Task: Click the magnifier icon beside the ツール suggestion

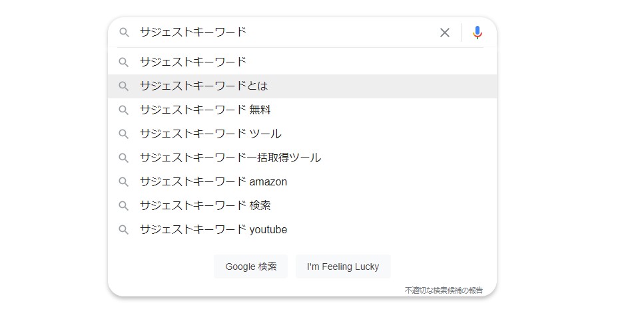Action: [124, 134]
